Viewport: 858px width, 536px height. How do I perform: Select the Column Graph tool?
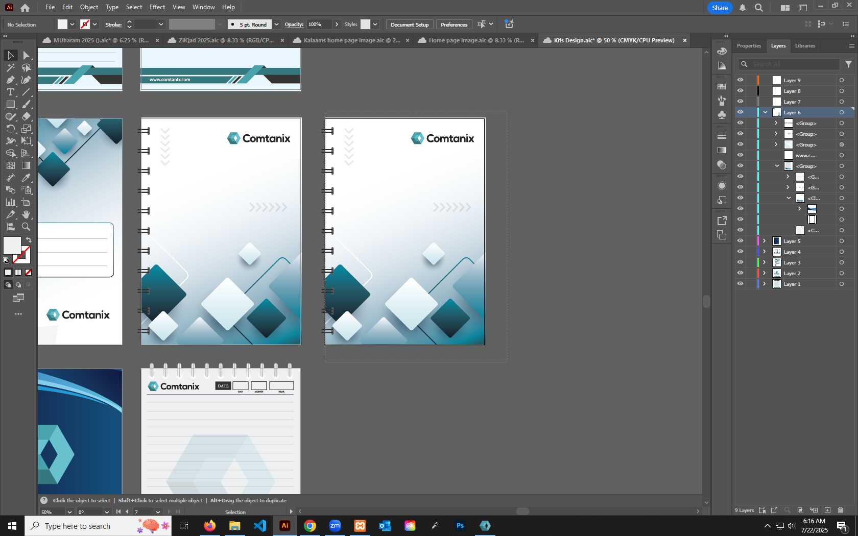[10, 202]
